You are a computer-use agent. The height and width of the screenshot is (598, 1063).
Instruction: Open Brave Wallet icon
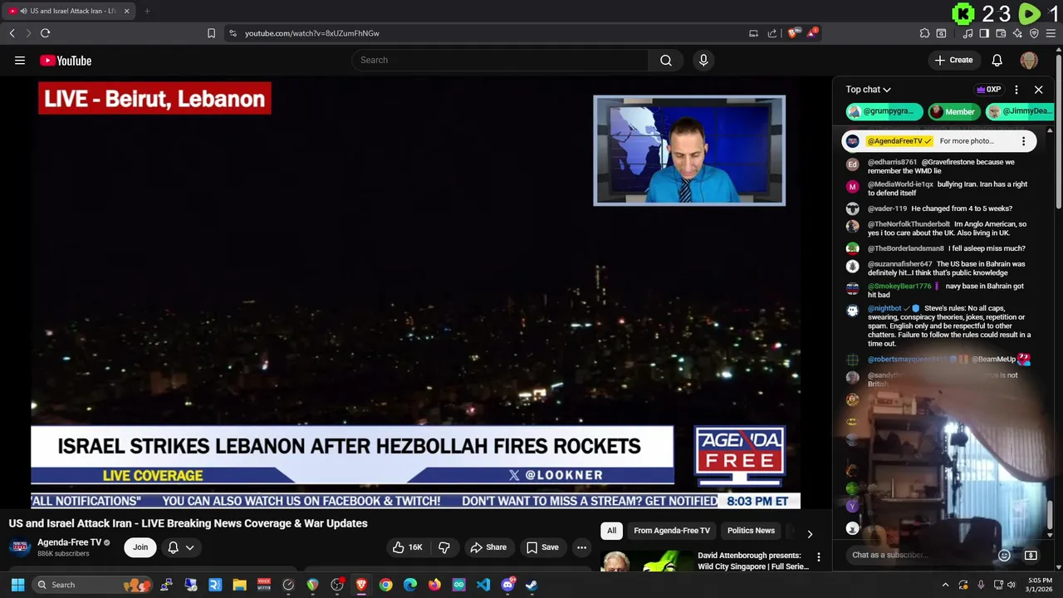click(1001, 33)
